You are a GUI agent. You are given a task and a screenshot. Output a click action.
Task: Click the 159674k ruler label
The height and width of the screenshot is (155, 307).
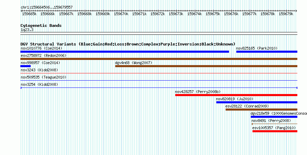click(x=195, y=14)
